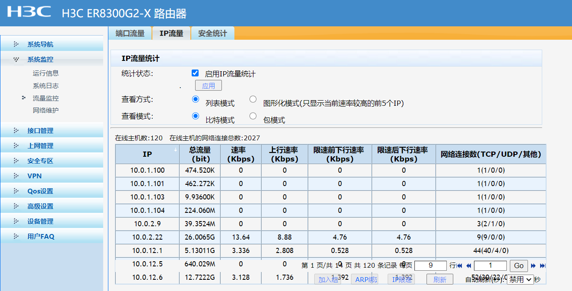Image resolution: width=572 pixels, height=291 pixels.
Task: Click the bullet icon beside VPN
Action: click(x=16, y=176)
